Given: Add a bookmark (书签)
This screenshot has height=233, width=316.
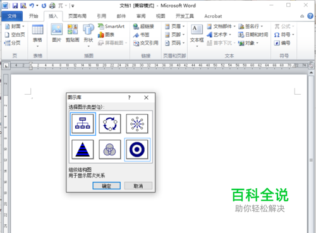Looking at the screenshot, I should [141, 35].
